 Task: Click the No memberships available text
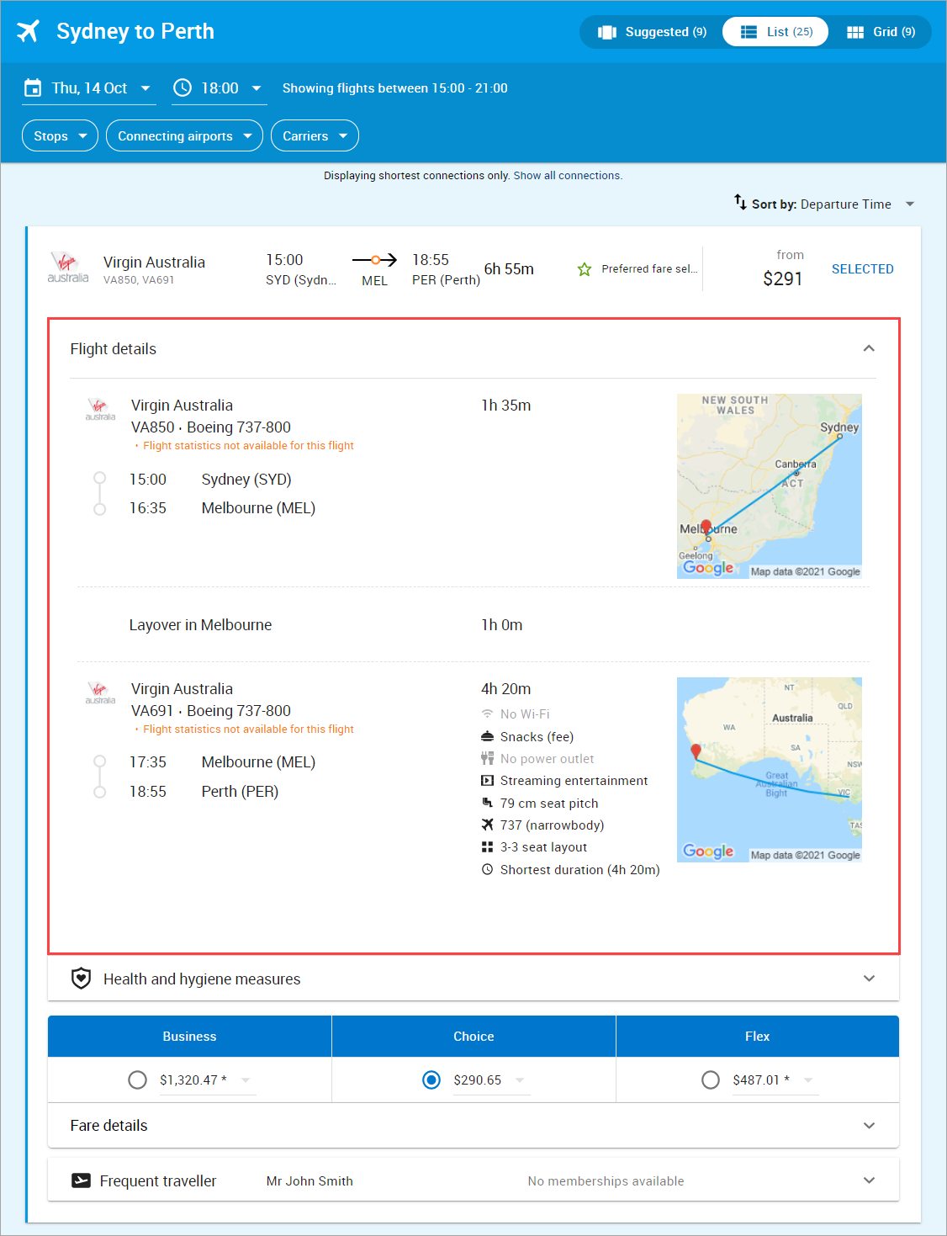pos(606,1181)
